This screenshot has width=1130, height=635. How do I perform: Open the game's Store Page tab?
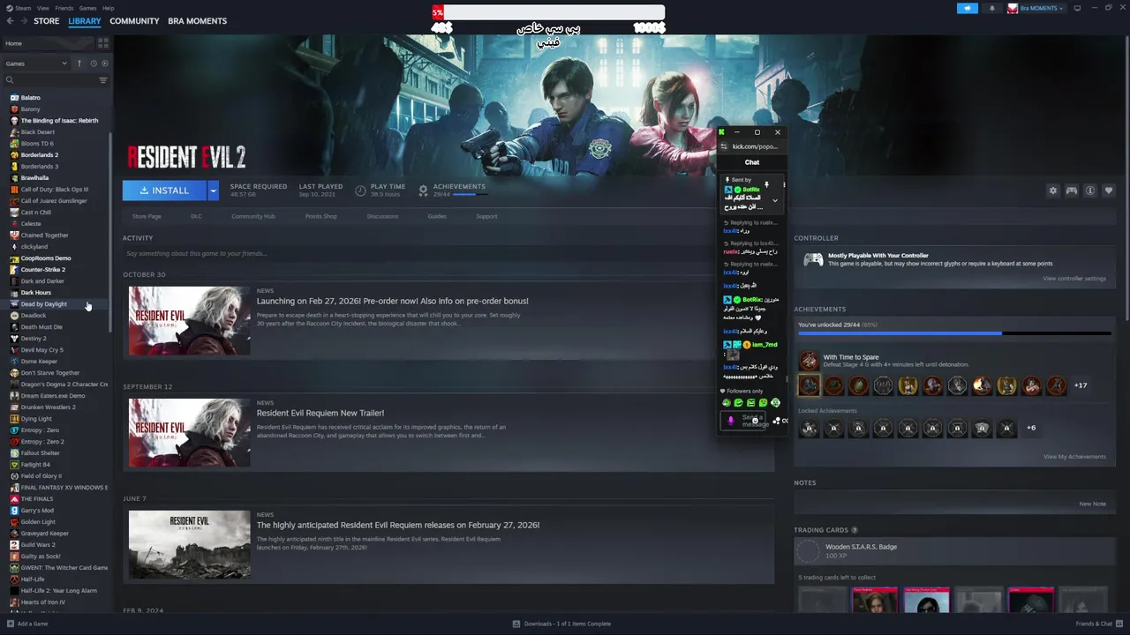coord(147,216)
